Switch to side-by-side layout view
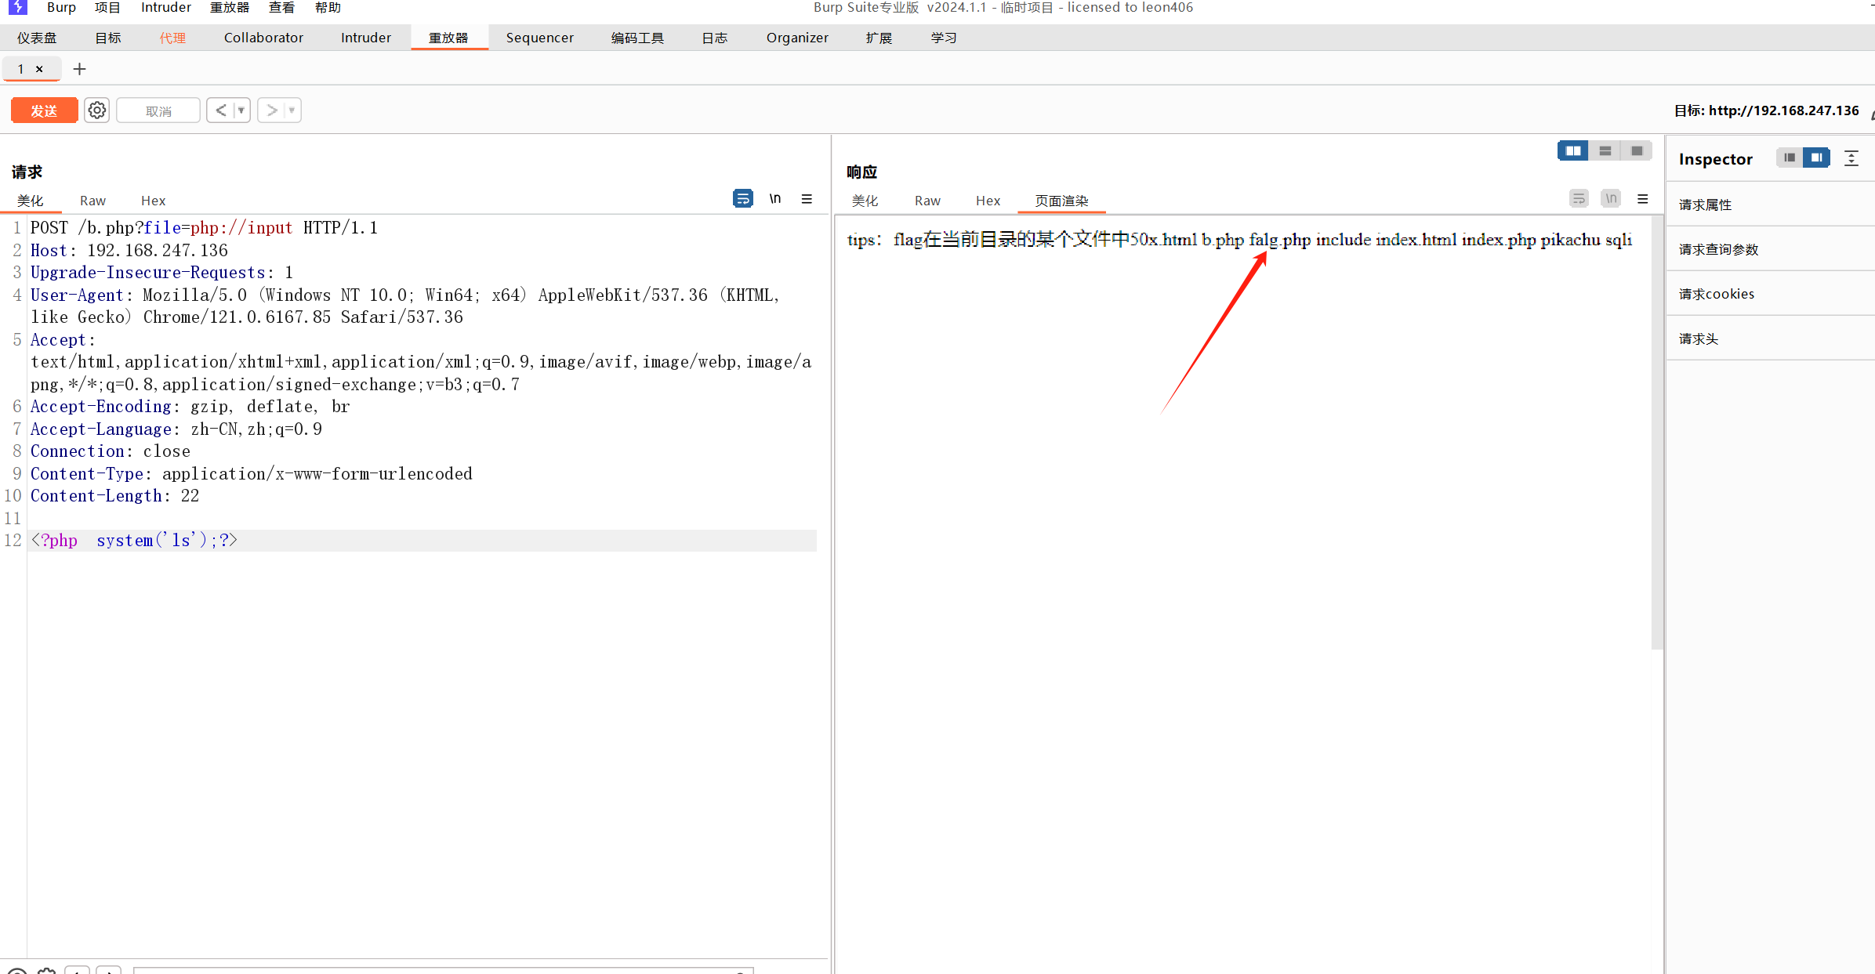 pos(1572,151)
